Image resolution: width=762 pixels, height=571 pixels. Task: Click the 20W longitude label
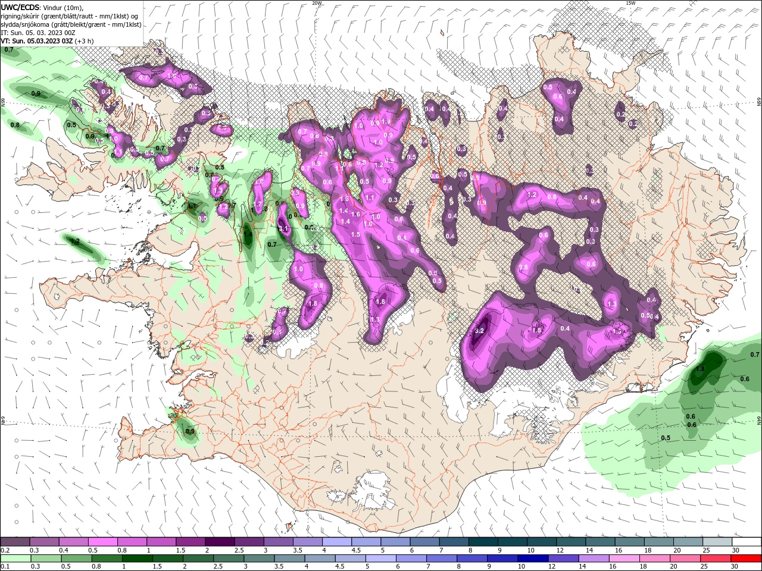tap(317, 3)
